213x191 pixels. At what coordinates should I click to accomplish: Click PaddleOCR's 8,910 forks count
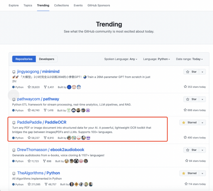tap(49, 138)
